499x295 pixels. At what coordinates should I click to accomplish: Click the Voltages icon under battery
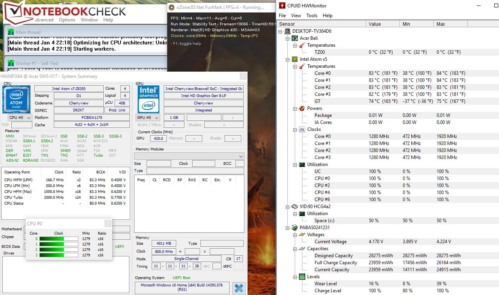point(302,235)
